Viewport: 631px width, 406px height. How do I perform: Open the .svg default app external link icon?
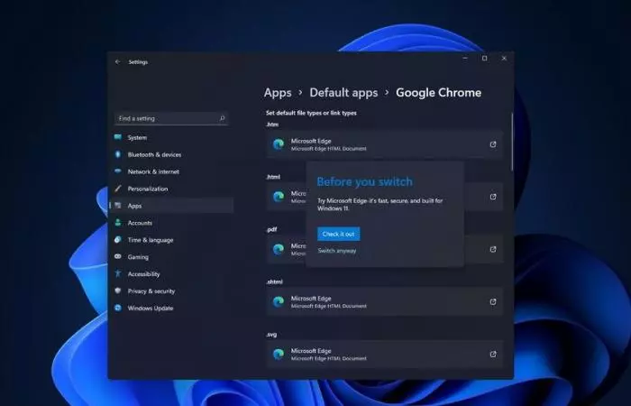pos(493,354)
